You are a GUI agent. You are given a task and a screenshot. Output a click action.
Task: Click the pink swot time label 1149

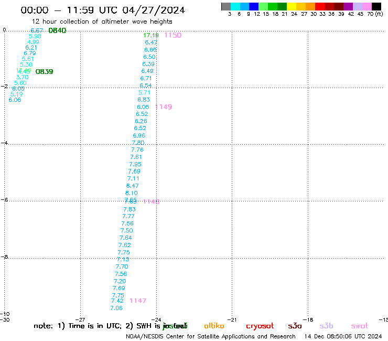click(164, 106)
